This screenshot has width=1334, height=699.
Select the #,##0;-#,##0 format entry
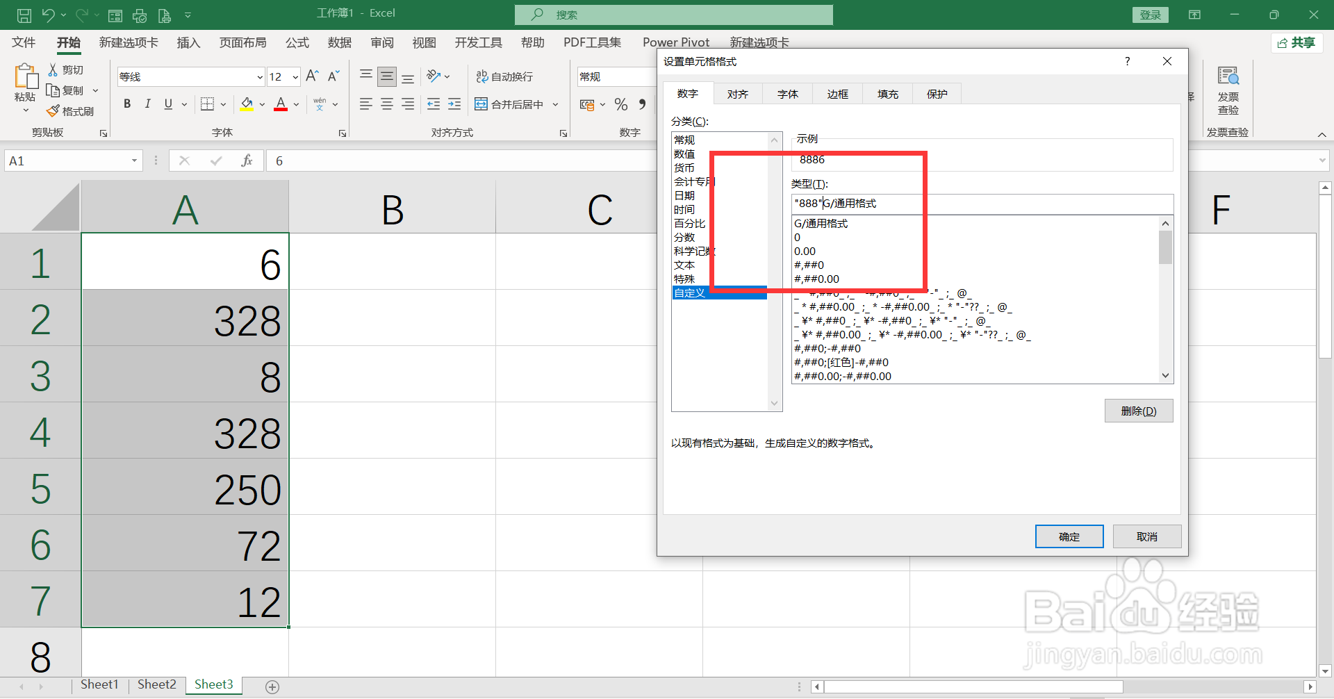tap(827, 349)
